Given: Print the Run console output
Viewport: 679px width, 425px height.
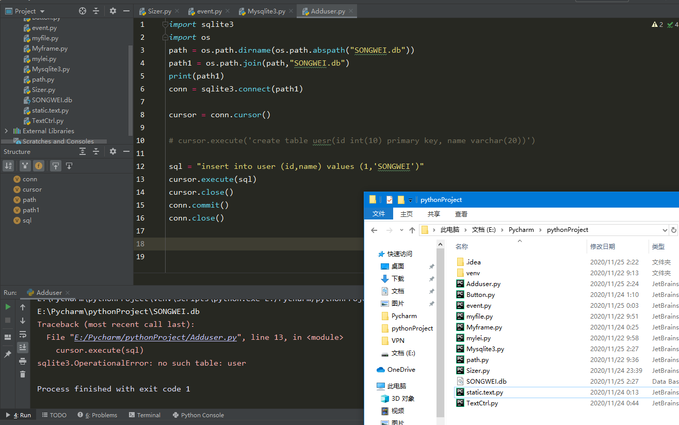Looking at the screenshot, I should (x=23, y=361).
